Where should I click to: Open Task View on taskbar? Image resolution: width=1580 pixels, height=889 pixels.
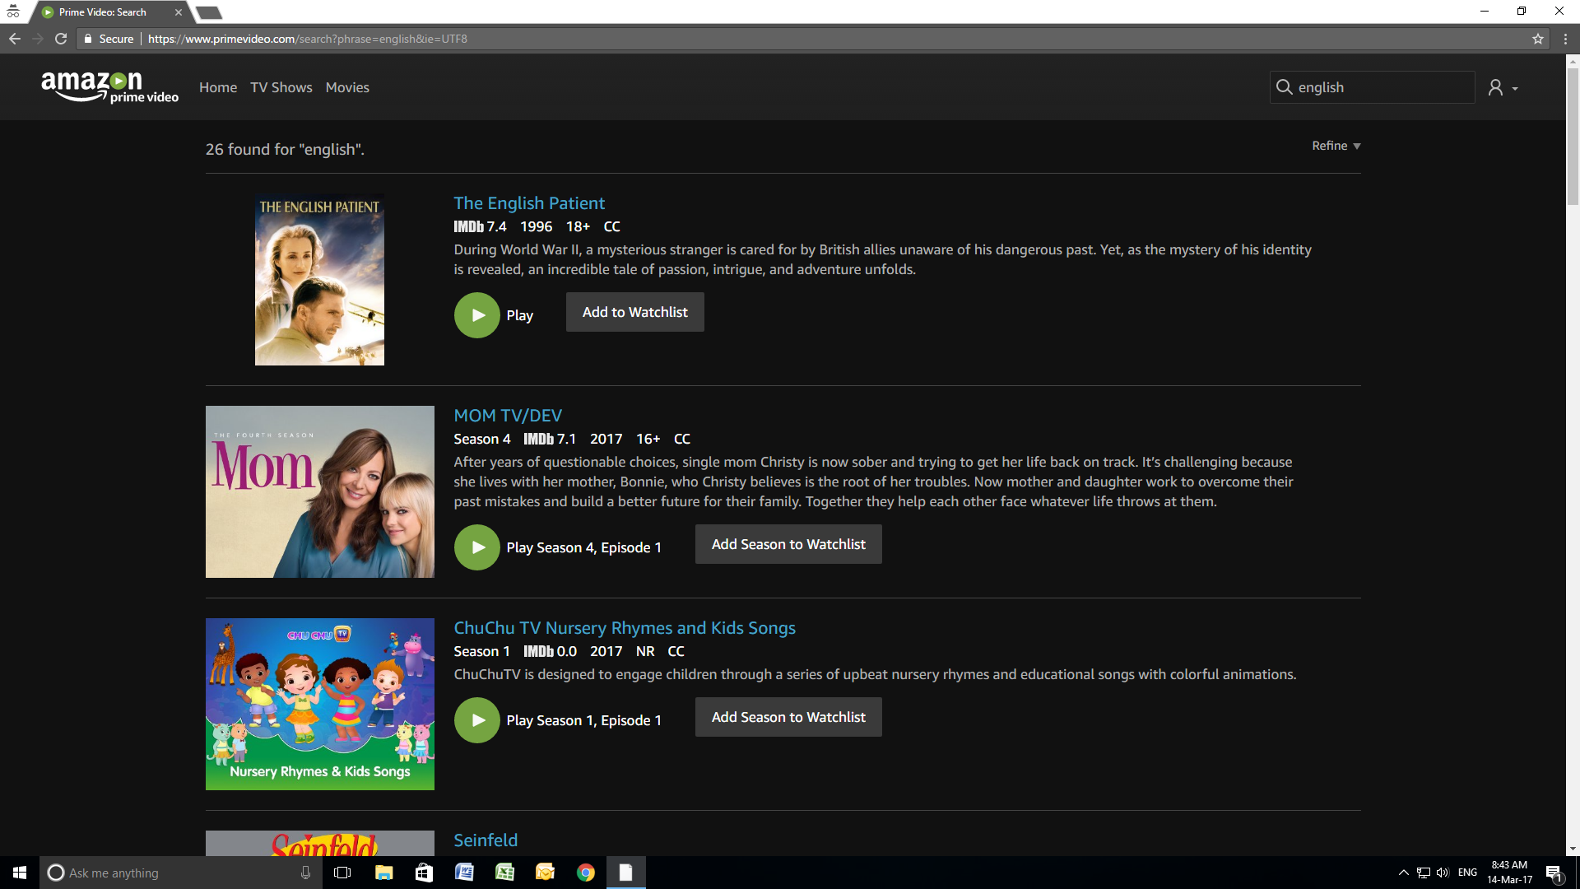[342, 873]
